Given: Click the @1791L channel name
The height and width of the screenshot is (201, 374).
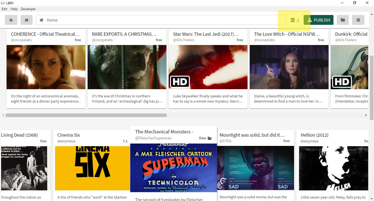Looking at the screenshot, I should (x=226, y=141).
